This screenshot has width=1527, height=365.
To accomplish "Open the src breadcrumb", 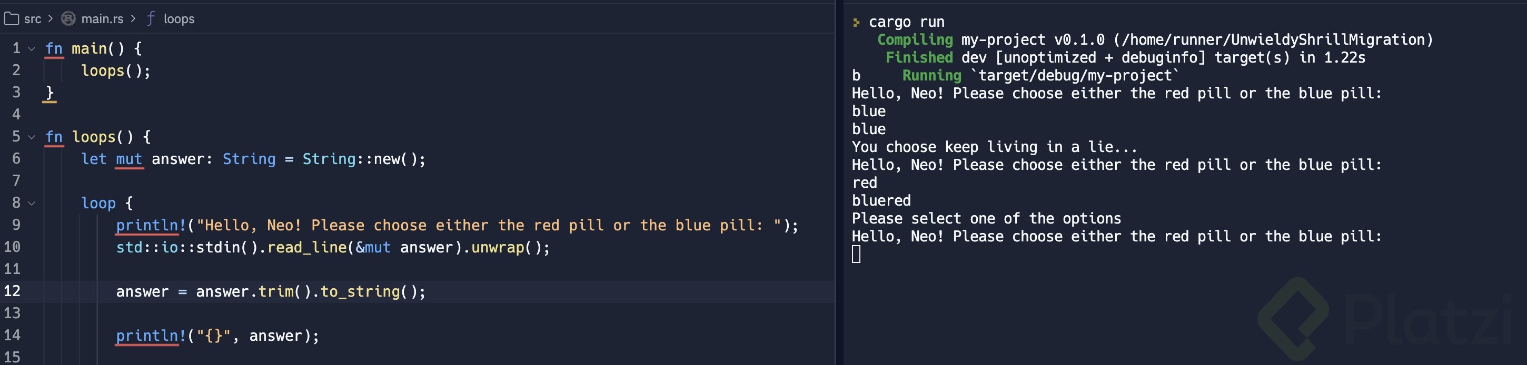I will pos(33,19).
